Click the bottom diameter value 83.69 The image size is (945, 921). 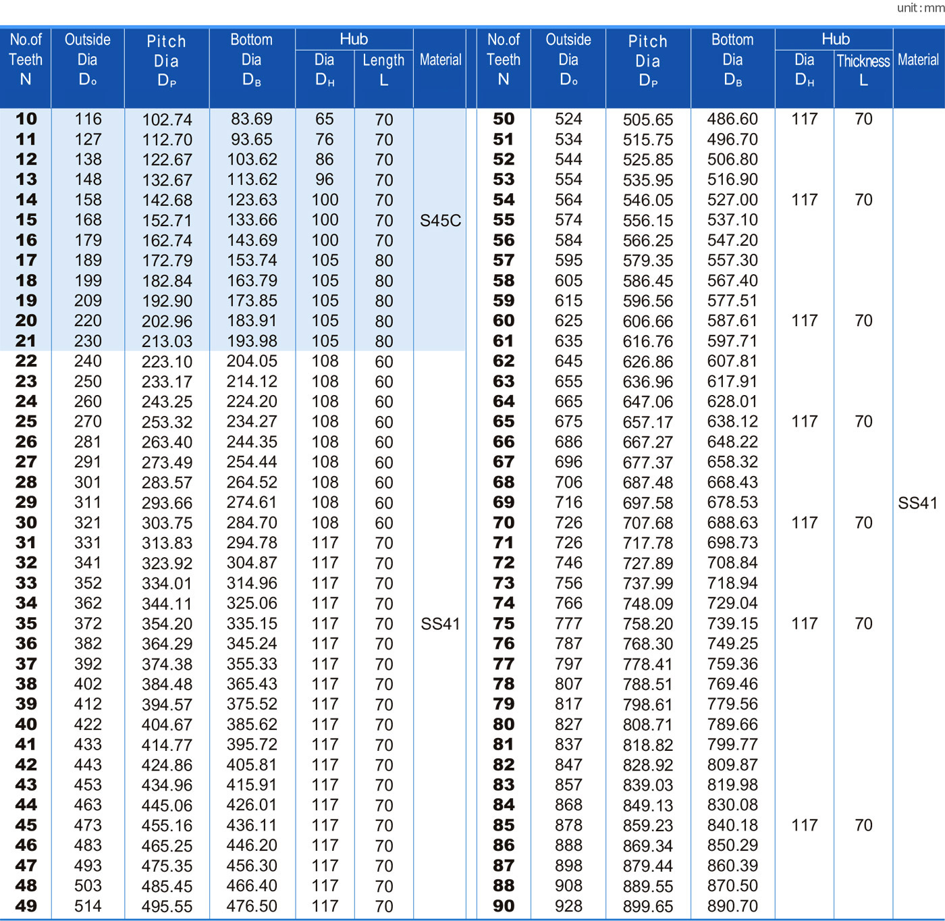(252, 119)
